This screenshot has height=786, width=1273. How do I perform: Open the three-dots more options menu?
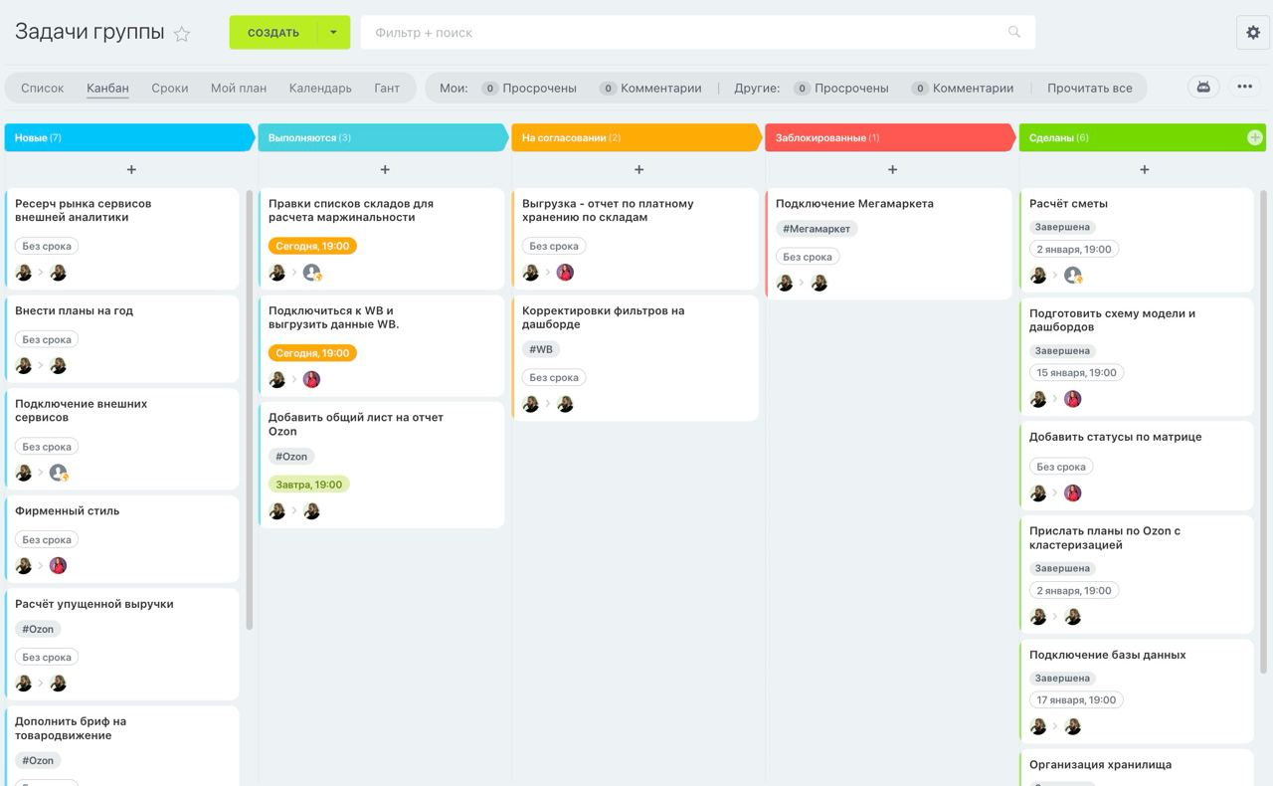point(1244,87)
